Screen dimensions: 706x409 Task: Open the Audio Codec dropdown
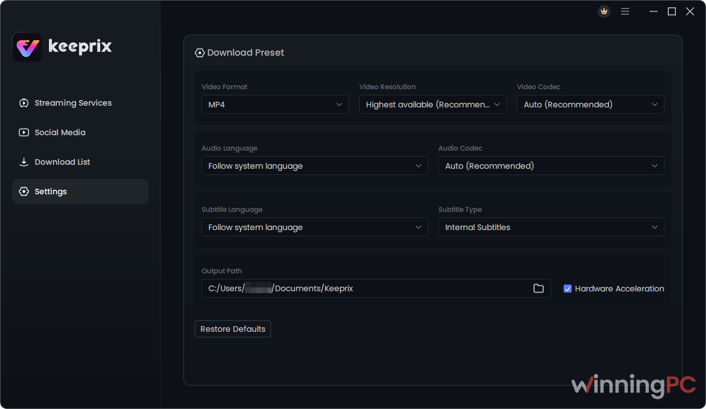point(551,166)
